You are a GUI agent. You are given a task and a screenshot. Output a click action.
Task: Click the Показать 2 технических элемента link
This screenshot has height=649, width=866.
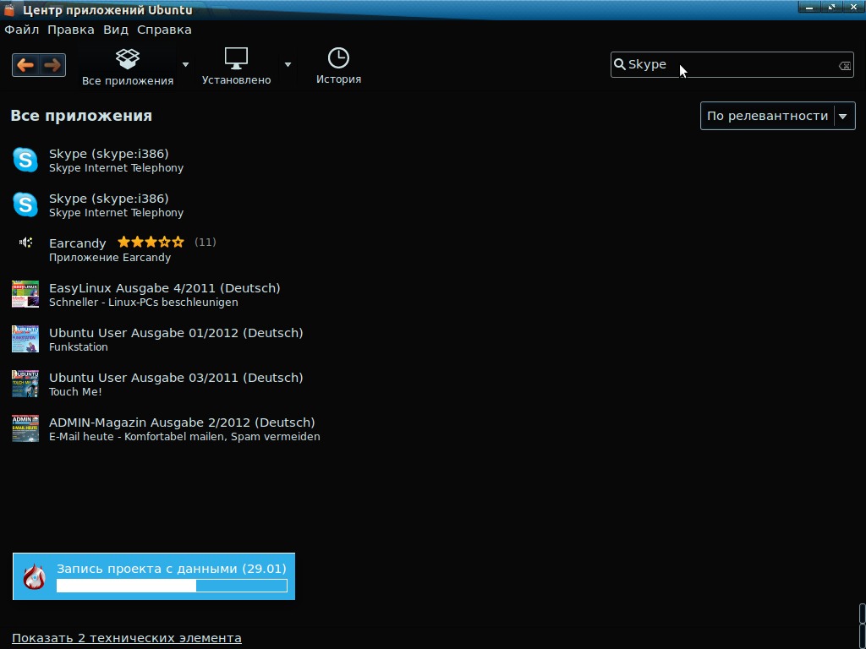[127, 638]
